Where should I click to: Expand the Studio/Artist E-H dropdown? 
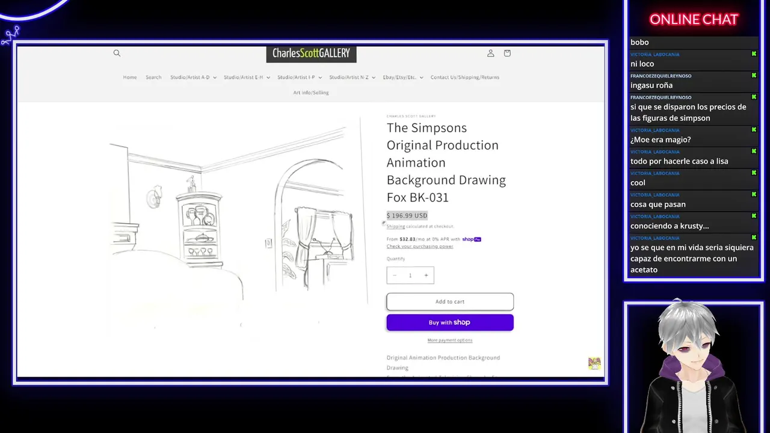pos(247,77)
